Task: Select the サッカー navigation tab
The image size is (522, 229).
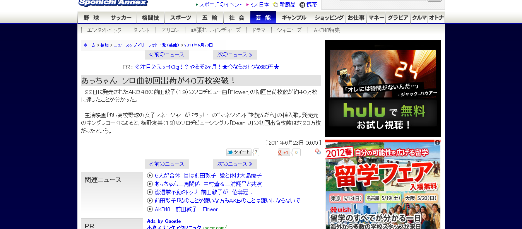Action: [x=121, y=18]
